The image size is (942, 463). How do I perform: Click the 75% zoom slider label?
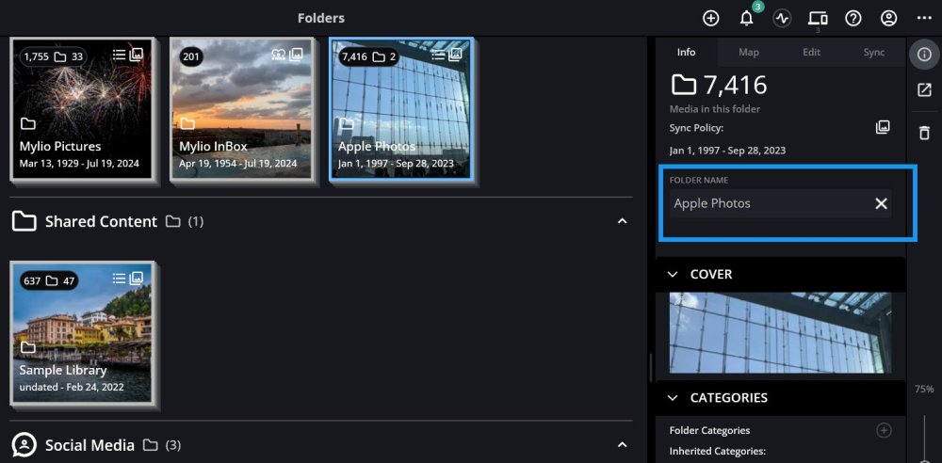[x=924, y=390]
